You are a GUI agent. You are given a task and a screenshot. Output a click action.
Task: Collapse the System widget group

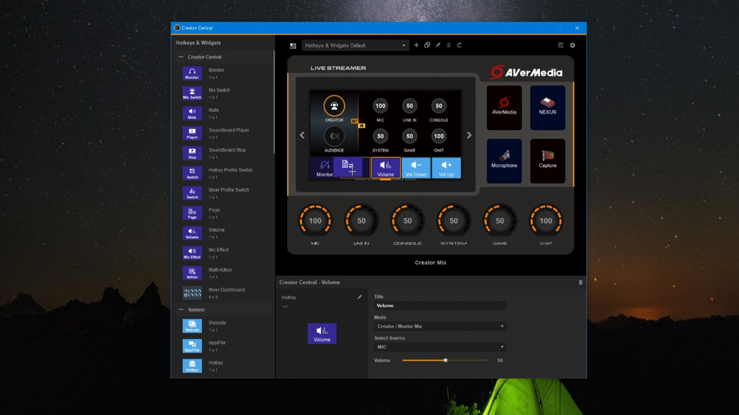point(181,310)
